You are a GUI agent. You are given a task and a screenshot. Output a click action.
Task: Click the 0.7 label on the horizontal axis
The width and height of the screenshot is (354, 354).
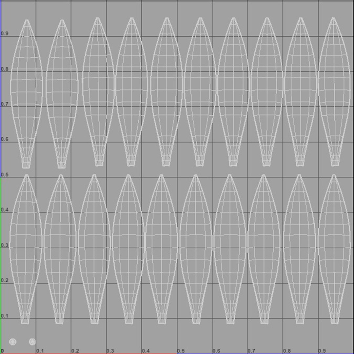(x=251, y=351)
